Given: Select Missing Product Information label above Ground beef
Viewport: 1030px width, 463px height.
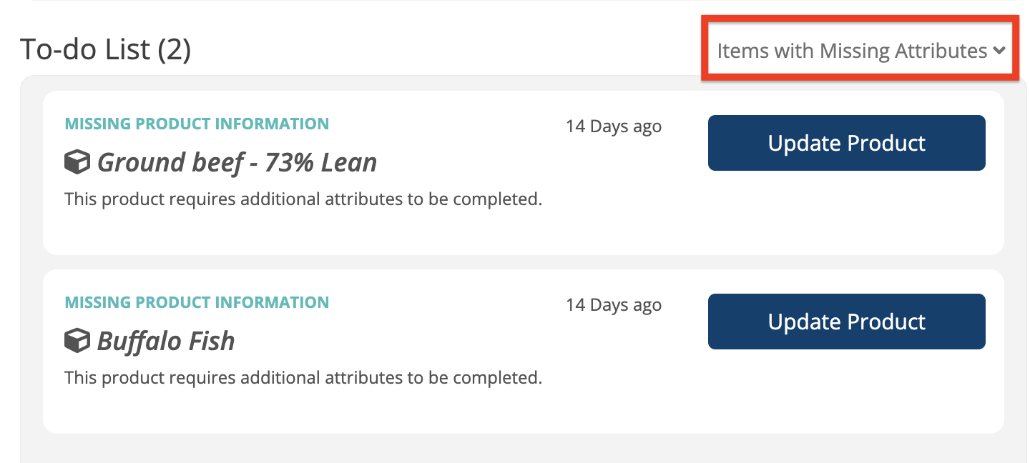Looking at the screenshot, I should pos(197,124).
